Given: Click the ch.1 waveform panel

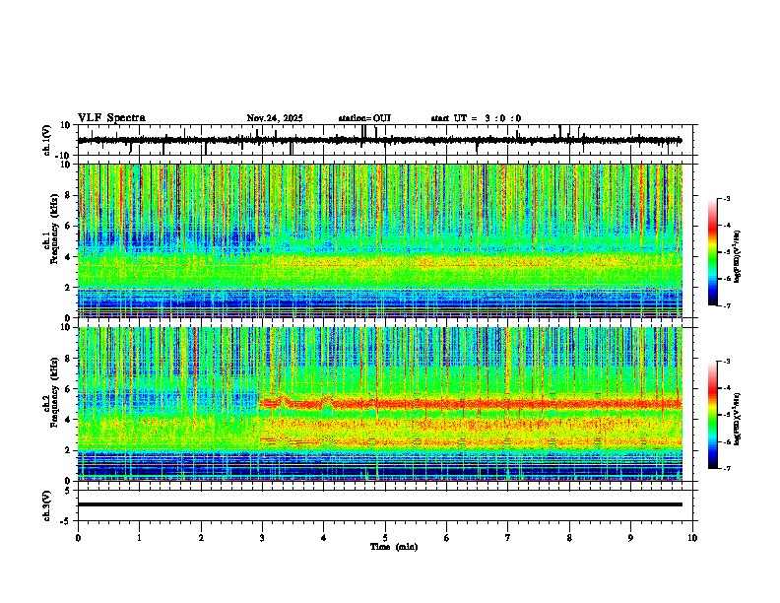Looking at the screenshot, I should [385, 140].
